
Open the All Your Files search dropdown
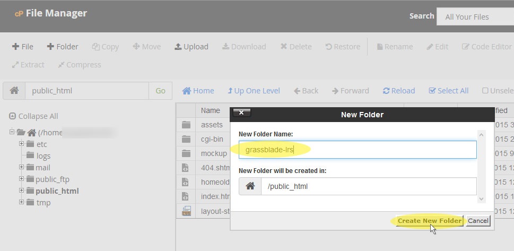coord(475,17)
